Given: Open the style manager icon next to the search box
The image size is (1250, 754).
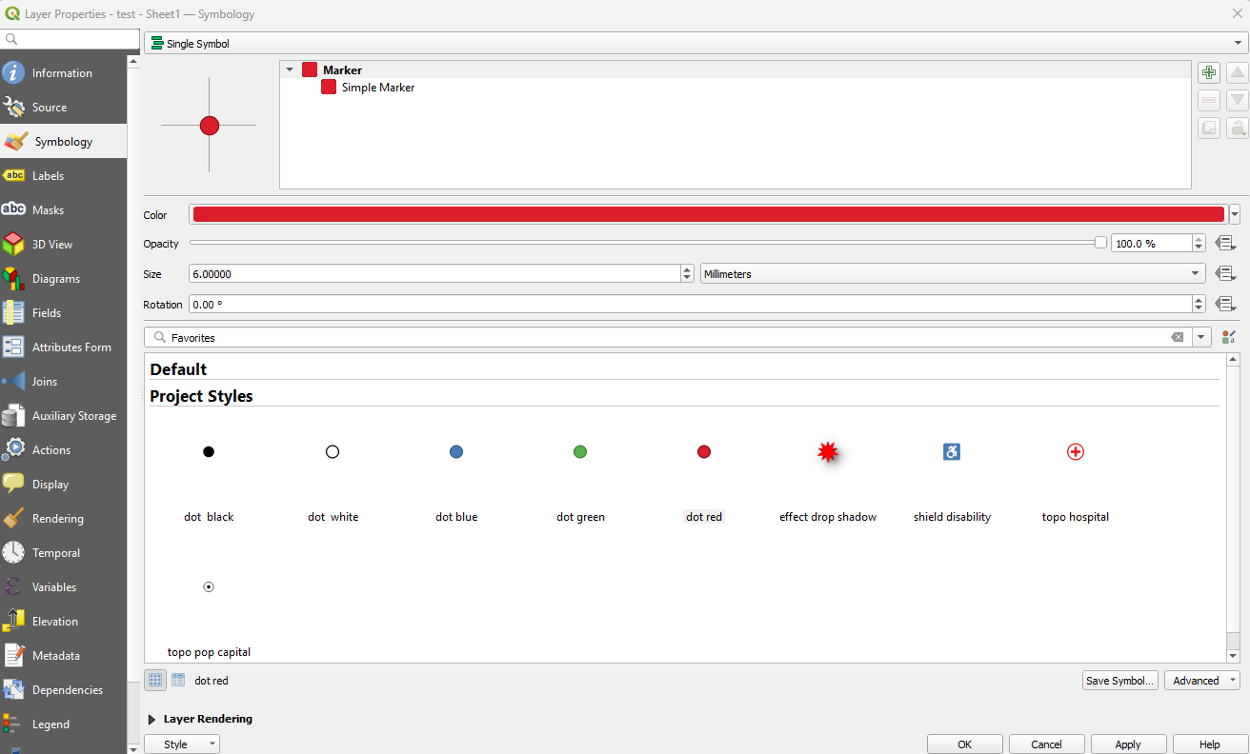Looking at the screenshot, I should tap(1228, 337).
